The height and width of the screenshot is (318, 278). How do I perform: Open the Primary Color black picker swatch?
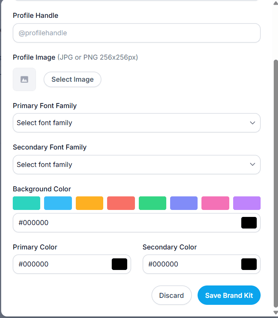119,264
